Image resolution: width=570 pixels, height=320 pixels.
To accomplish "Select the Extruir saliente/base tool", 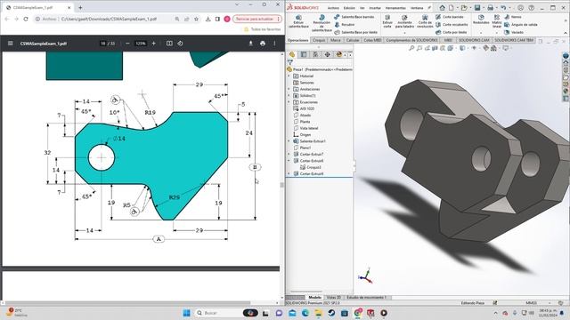I will coord(298,21).
